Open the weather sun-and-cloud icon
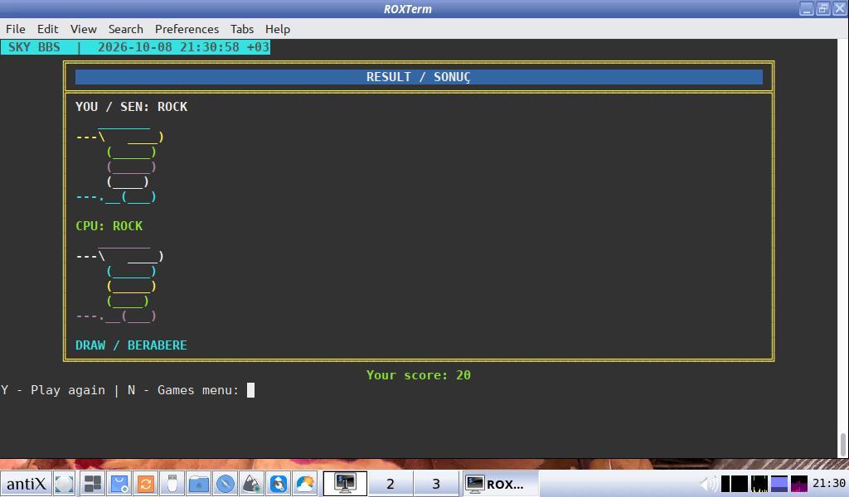Image resolution: width=849 pixels, height=497 pixels. (305, 484)
